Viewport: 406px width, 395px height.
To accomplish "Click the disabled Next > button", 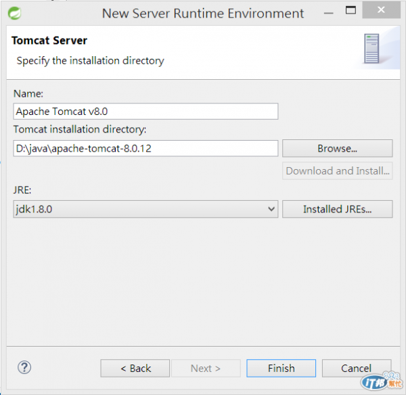I will [x=206, y=368].
